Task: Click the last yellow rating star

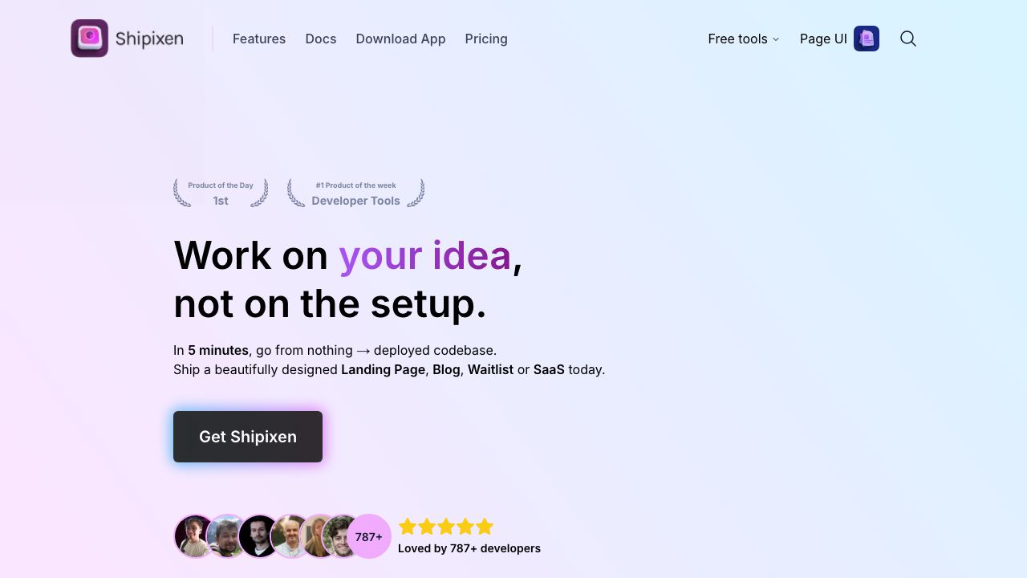Action: pos(485,527)
